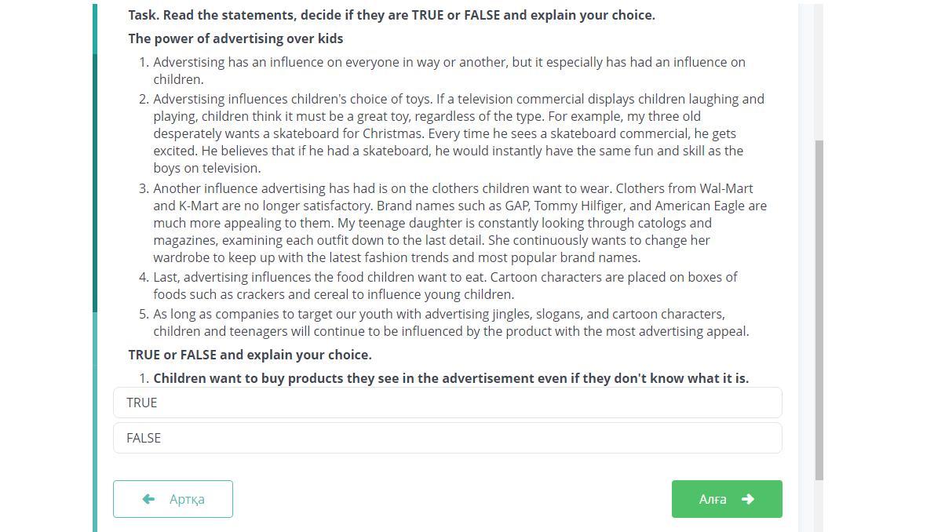This screenshot has width=934, height=532.
Task: Click paragraph one about influence on children
Action: (449, 71)
